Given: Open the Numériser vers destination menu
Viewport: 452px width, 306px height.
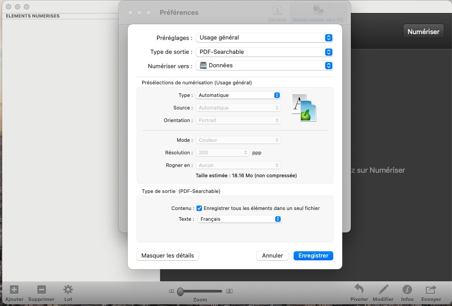Looking at the screenshot, I should pos(329,66).
